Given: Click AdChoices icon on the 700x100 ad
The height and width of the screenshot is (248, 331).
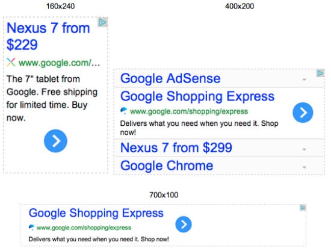Looking at the screenshot, I should click(x=303, y=208).
